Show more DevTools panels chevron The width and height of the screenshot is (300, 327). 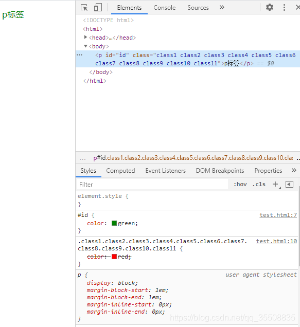click(222, 8)
